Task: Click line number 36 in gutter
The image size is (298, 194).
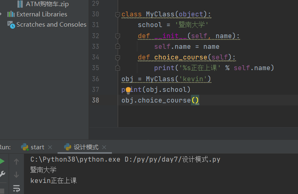Action: pos(96,79)
